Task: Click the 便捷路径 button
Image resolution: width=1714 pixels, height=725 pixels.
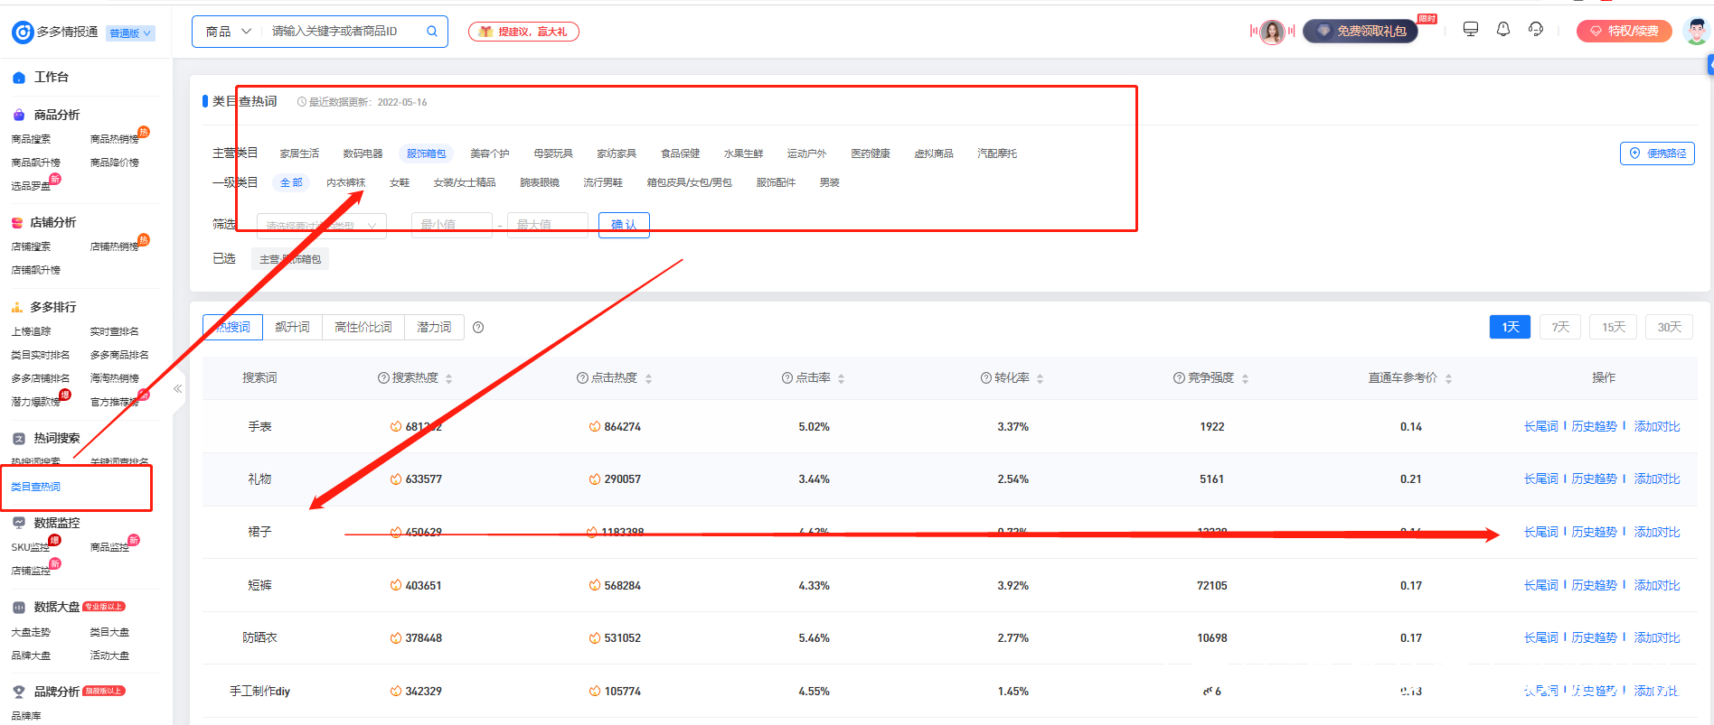Action: tap(1657, 153)
